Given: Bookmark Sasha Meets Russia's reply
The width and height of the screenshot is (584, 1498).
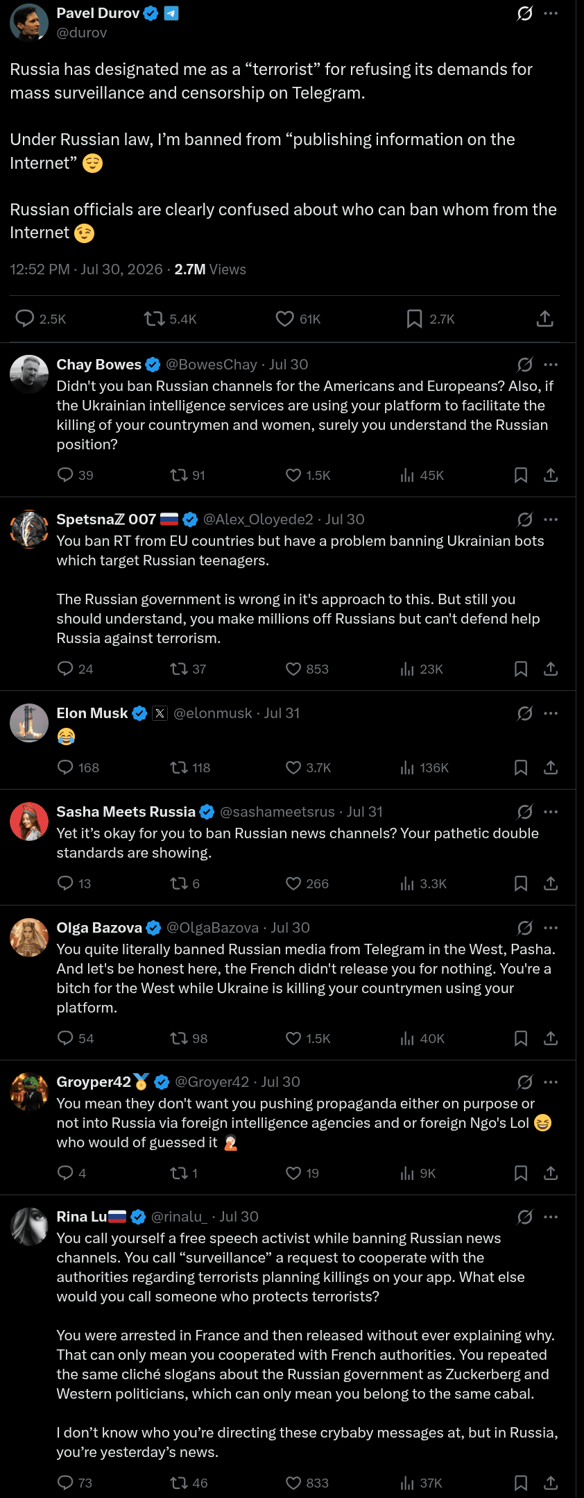Looking at the screenshot, I should pos(521,883).
